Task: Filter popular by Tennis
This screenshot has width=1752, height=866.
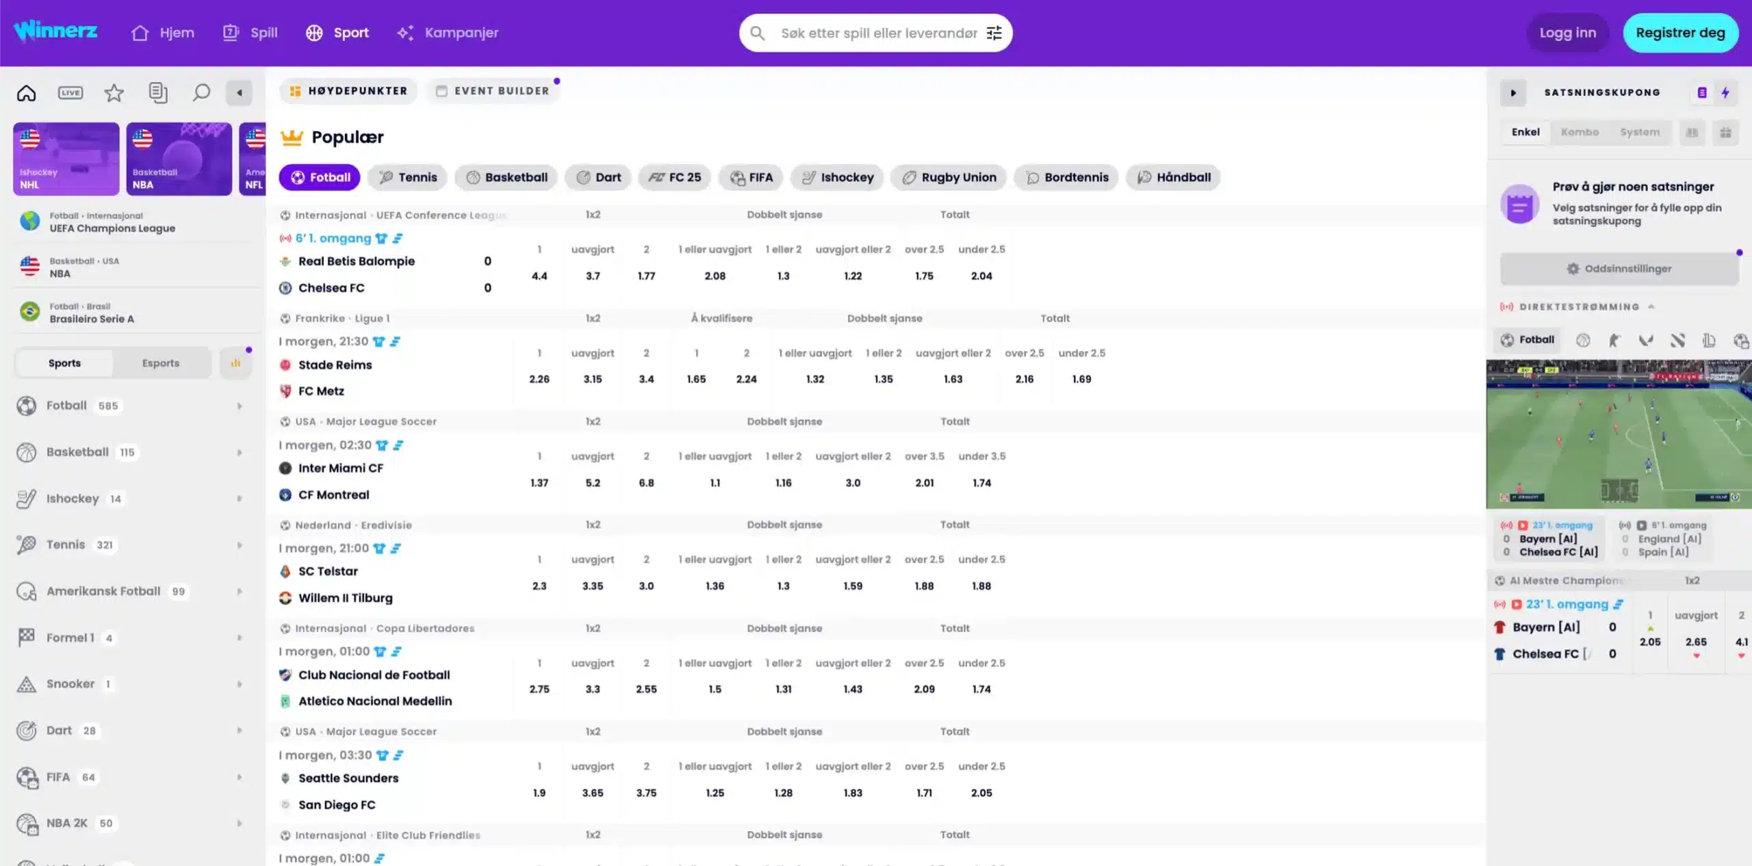Action: pyautogui.click(x=408, y=177)
